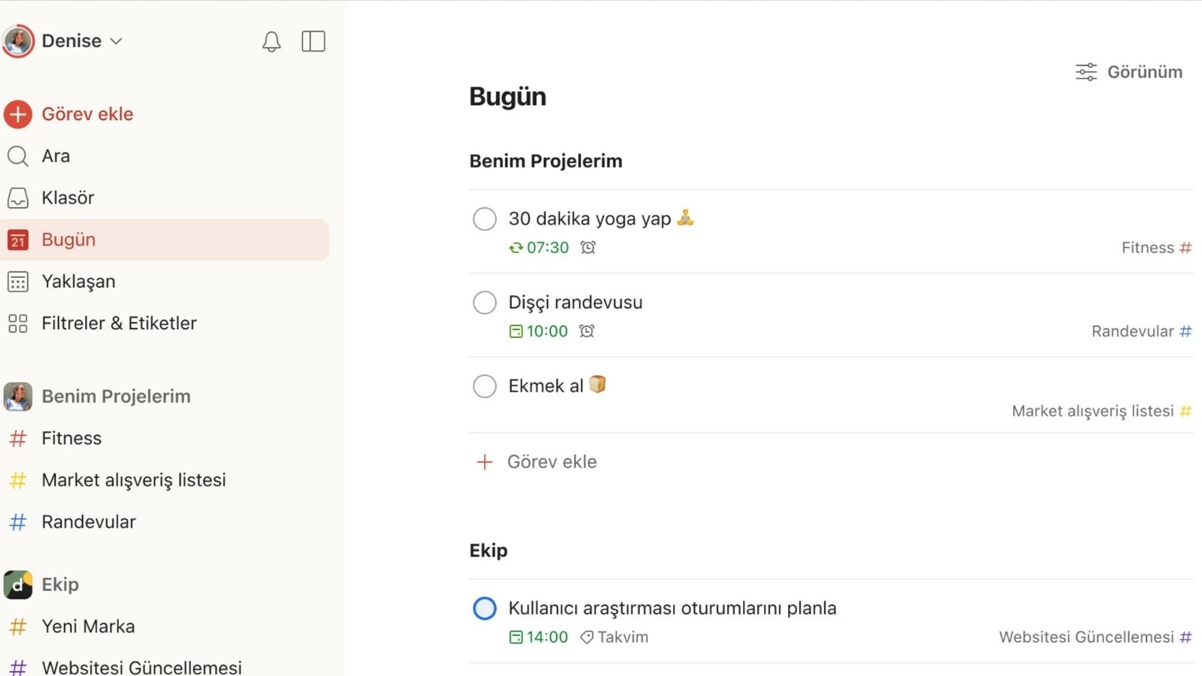Open the Takvim label on task
This screenshot has height=676, width=1202.
615,637
